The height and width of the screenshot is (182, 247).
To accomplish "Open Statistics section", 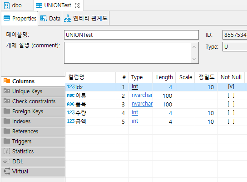I will (33, 151).
